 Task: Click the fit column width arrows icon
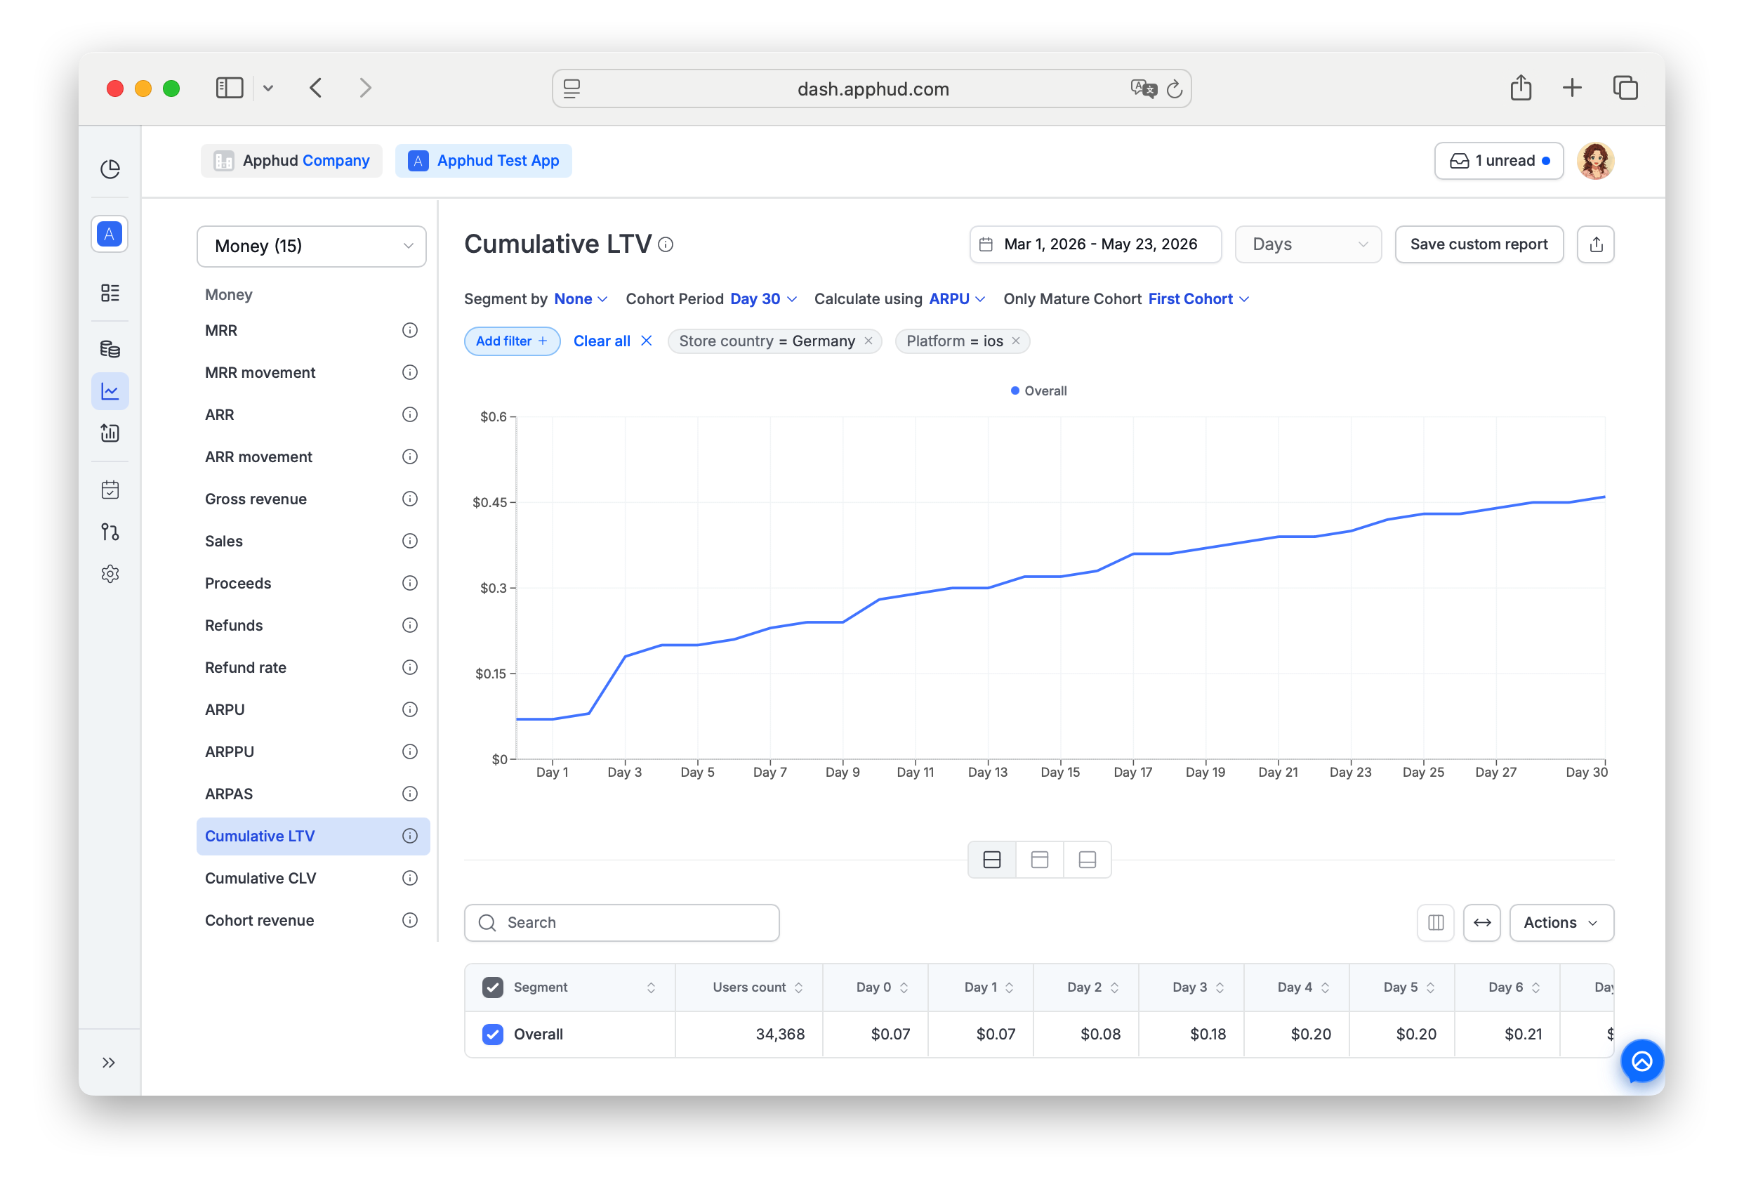pos(1481,923)
